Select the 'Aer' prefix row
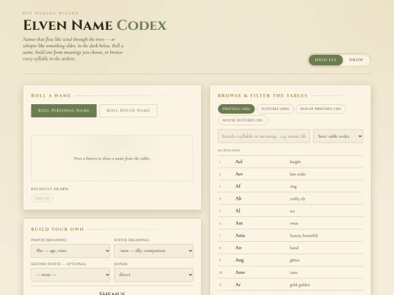This screenshot has height=295, width=394. tap(290, 174)
